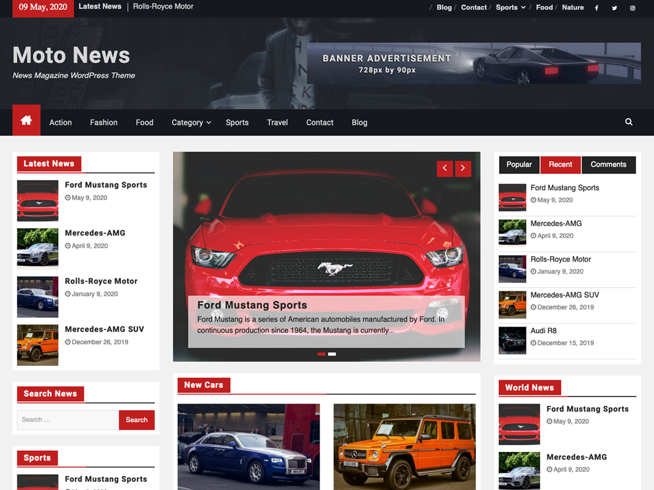
Task: Open blue Rolls-Royce image under New Cars
Action: [x=249, y=446]
